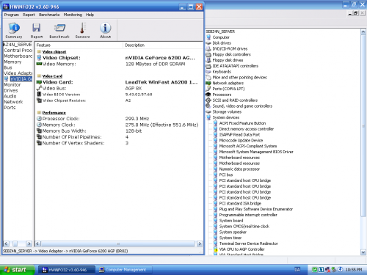The width and height of the screenshot is (367, 275).
Task: Click the Memory Bus Width row icon
Action: coord(39,131)
